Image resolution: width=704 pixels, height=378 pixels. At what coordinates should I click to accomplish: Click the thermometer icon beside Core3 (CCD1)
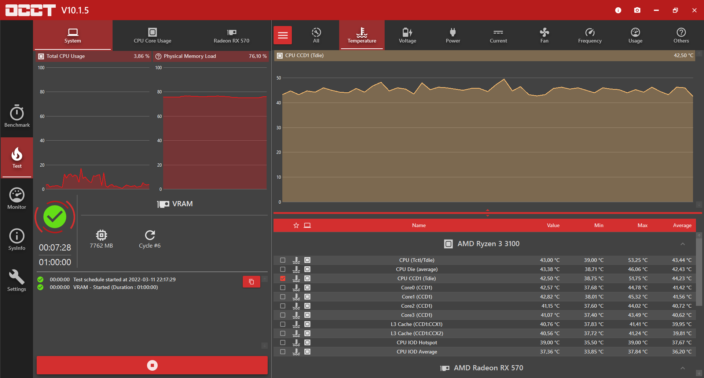pos(296,315)
